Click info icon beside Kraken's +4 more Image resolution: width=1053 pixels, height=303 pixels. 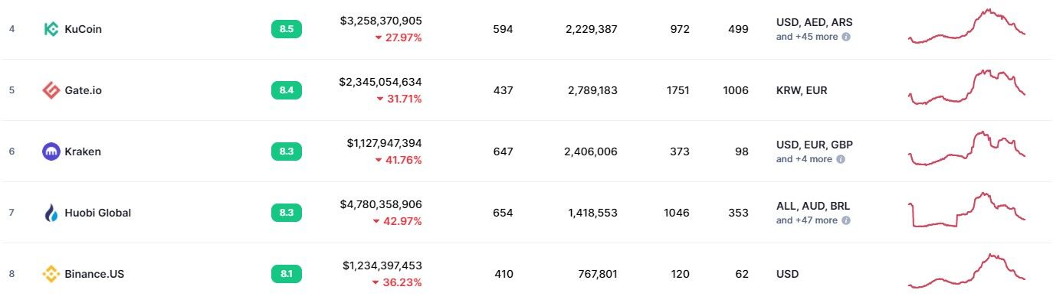click(840, 159)
